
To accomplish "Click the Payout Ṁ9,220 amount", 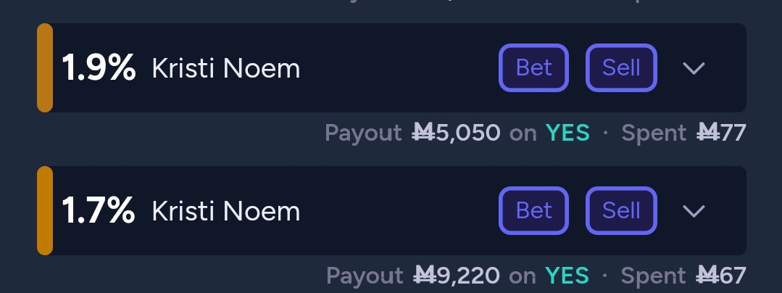I will (x=457, y=276).
